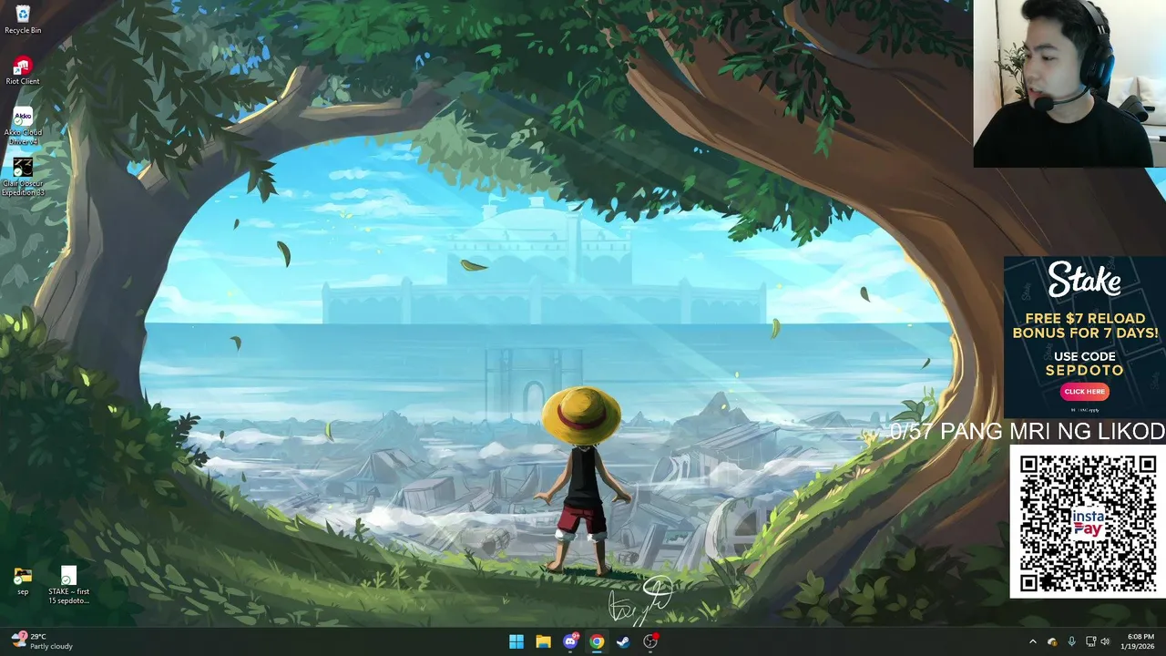The image size is (1166, 656).
Task: Select Clair Obscur Expedition 33 shortcut
Action: (x=23, y=177)
